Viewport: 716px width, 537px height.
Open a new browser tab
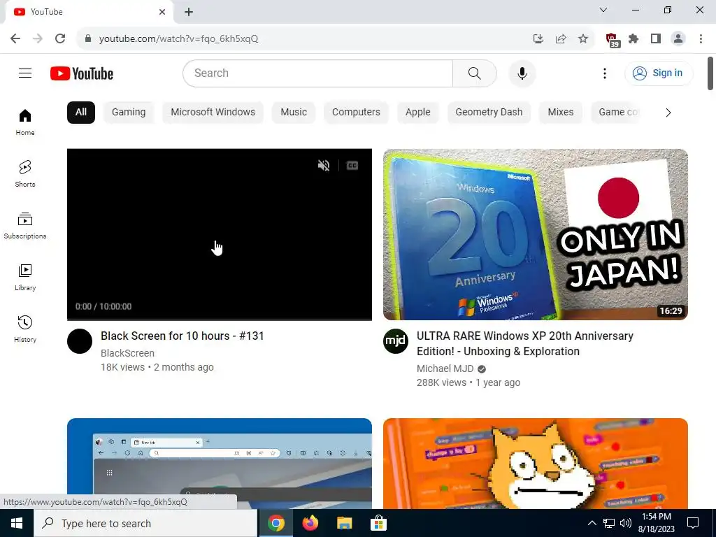pos(189,12)
